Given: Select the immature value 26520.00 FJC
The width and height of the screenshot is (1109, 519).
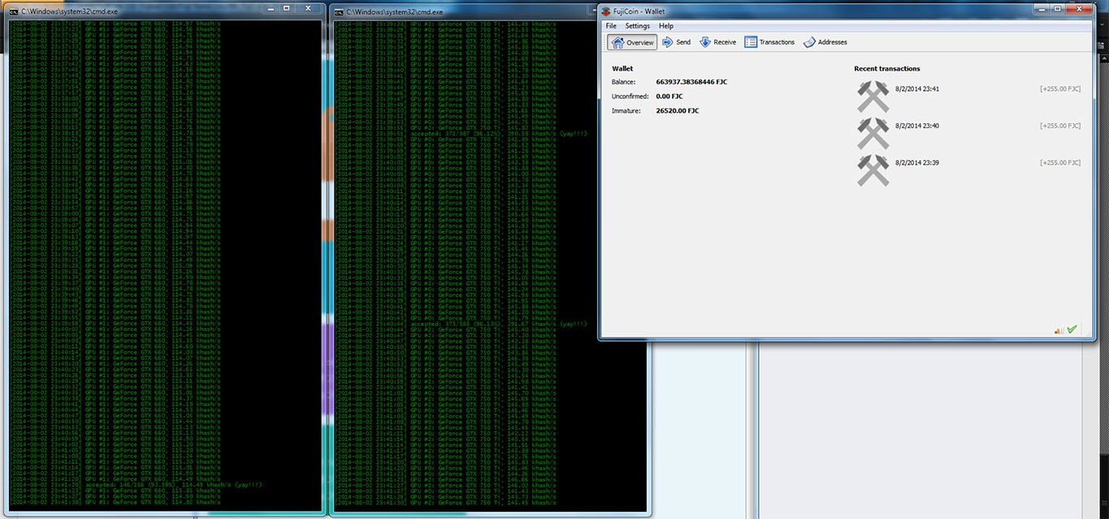Looking at the screenshot, I should 678,111.
